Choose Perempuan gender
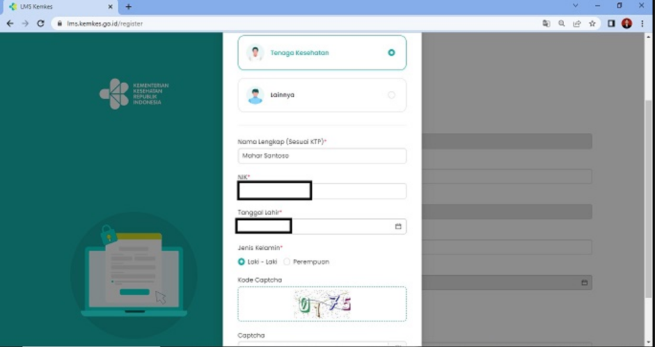The image size is (655, 347). (287, 261)
